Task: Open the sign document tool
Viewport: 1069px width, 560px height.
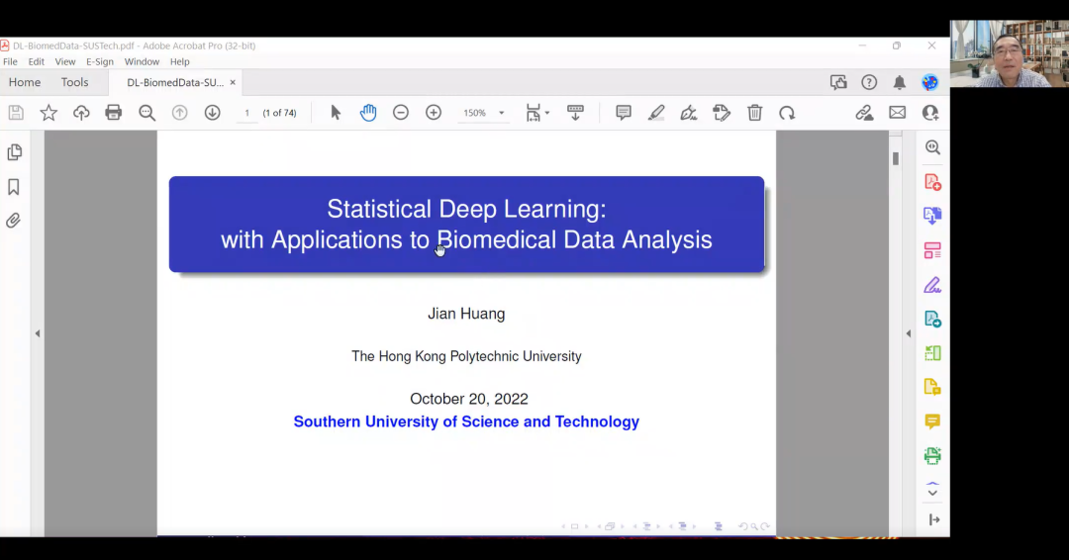Action: click(689, 113)
